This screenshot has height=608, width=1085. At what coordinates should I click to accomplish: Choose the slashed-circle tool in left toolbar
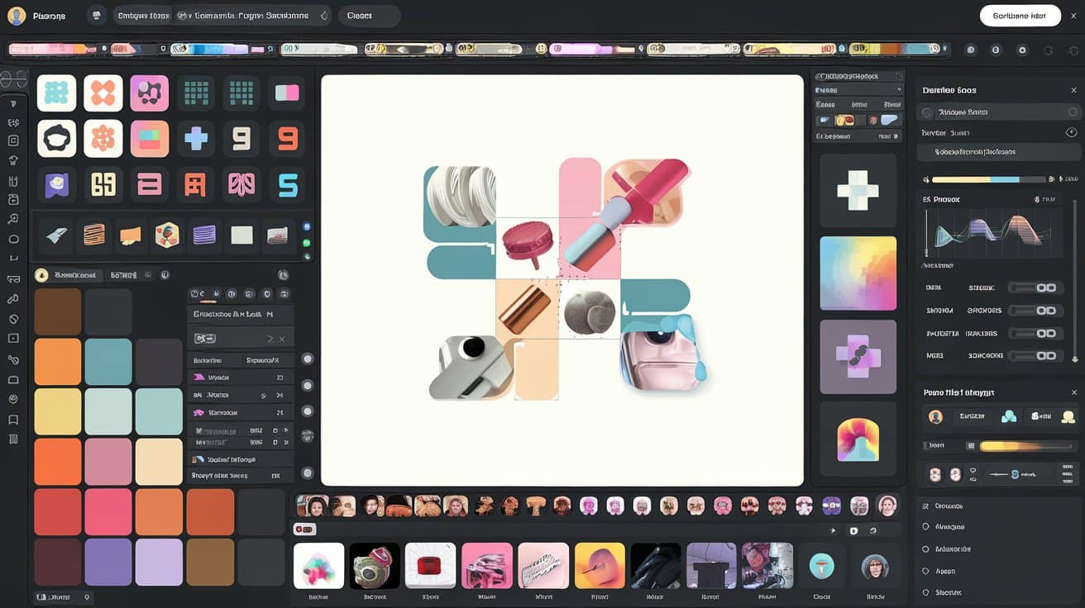click(13, 319)
